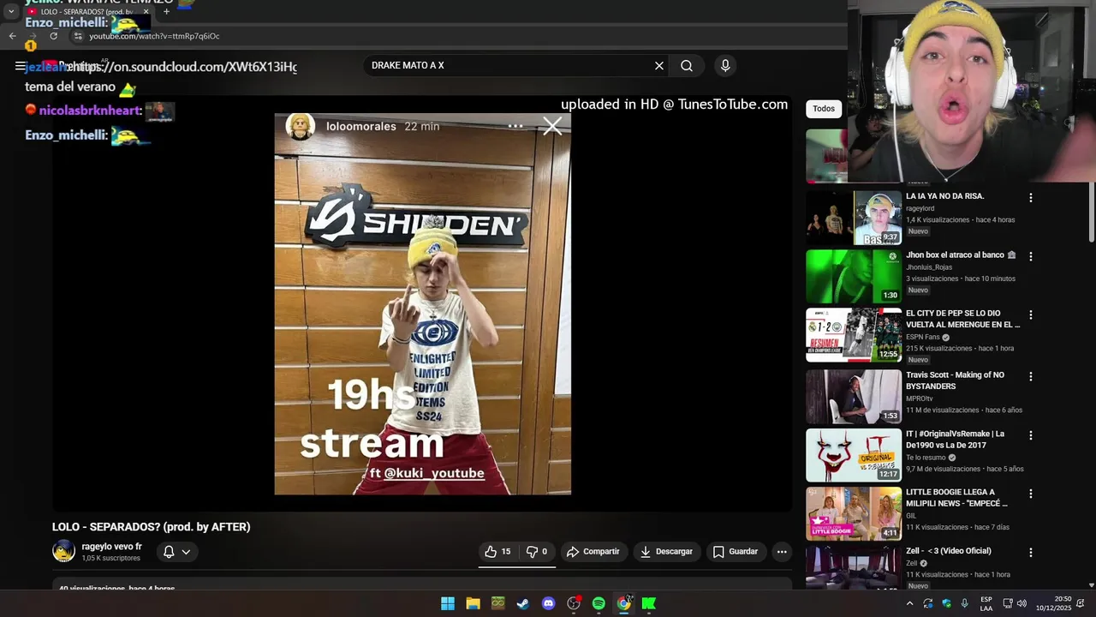Open LA IA YA NO DA RISA thumbnail

click(854, 219)
